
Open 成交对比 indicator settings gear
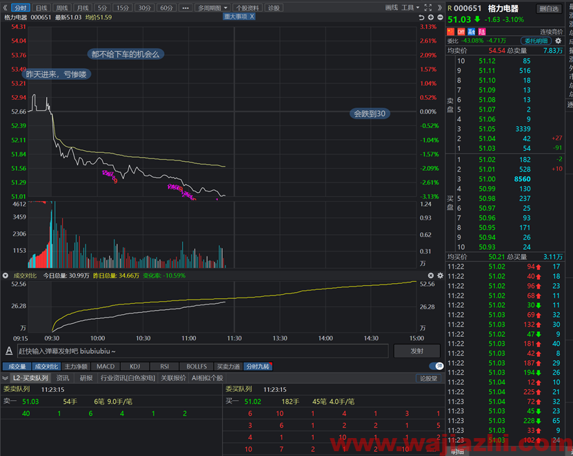pyautogui.click(x=440, y=276)
